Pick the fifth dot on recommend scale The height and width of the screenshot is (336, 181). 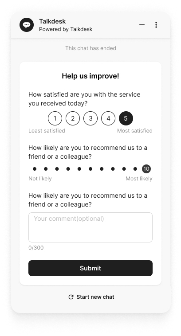click(x=79, y=169)
